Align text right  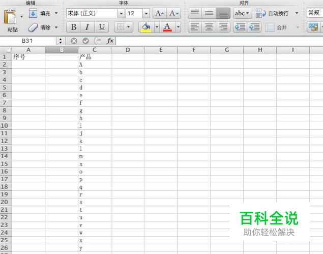click(223, 27)
